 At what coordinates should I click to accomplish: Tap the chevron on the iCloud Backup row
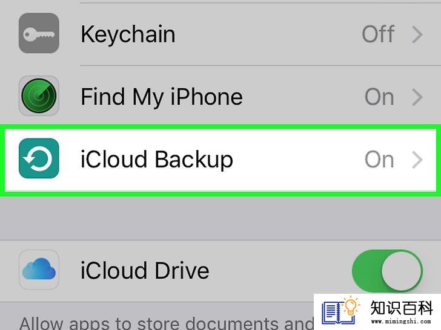click(x=417, y=160)
